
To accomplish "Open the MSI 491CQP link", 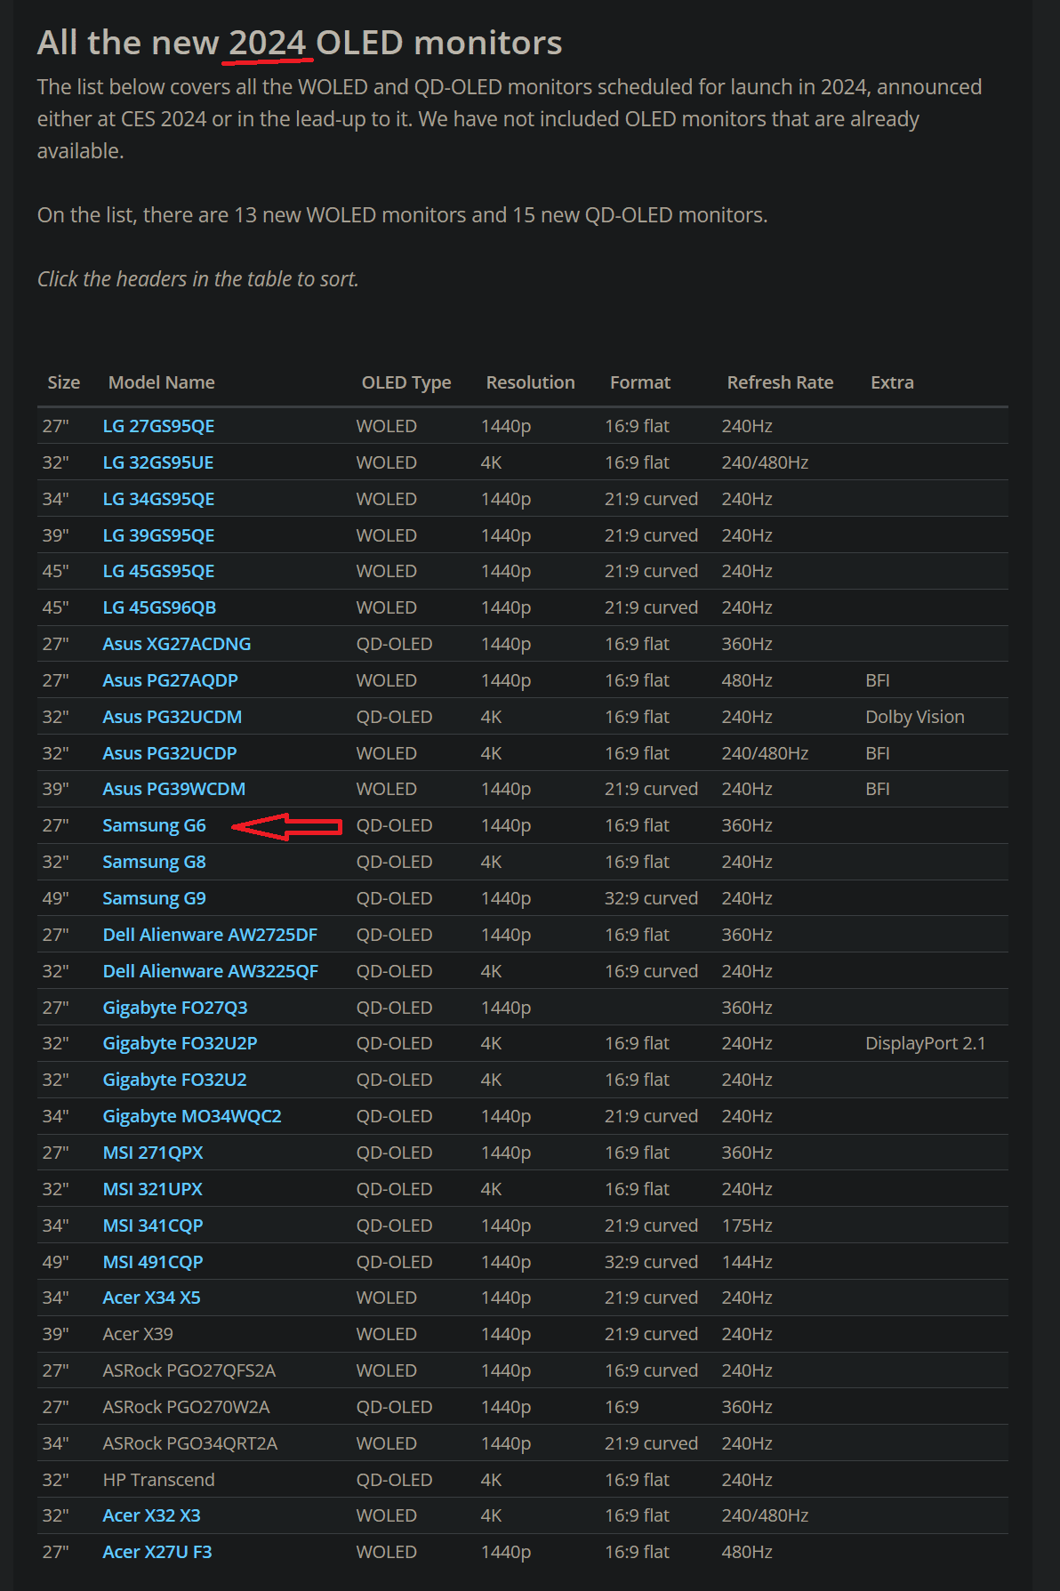I will pos(153,1262).
